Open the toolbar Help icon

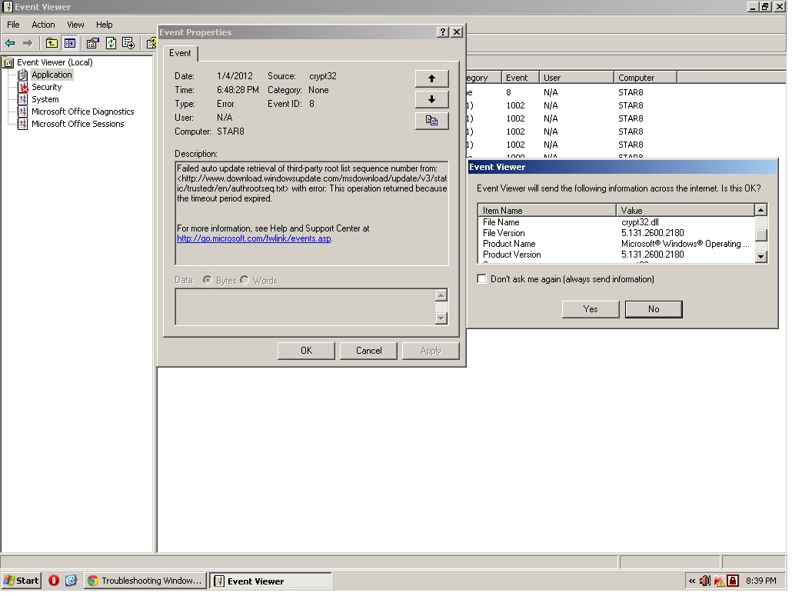coord(151,43)
